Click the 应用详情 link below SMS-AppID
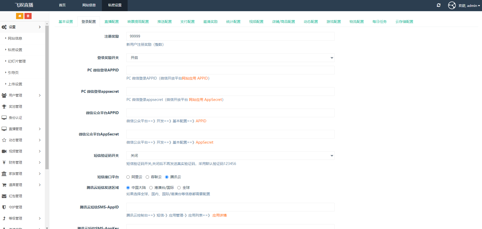Image resolution: width=482 pixels, height=229 pixels. pos(219,215)
